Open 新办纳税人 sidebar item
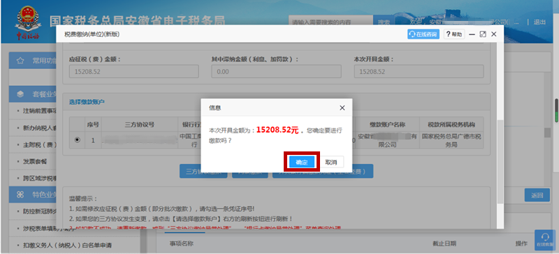 coord(40,128)
